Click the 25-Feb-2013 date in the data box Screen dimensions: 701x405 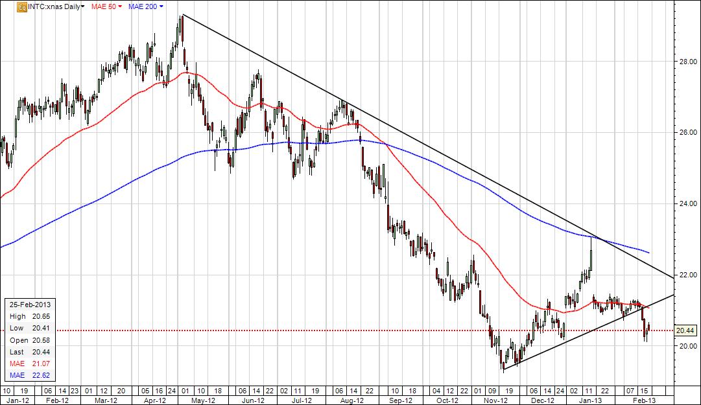pyautogui.click(x=30, y=305)
